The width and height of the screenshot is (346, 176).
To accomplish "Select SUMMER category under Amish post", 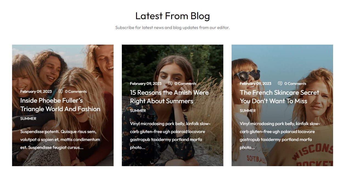I will pos(138,111).
